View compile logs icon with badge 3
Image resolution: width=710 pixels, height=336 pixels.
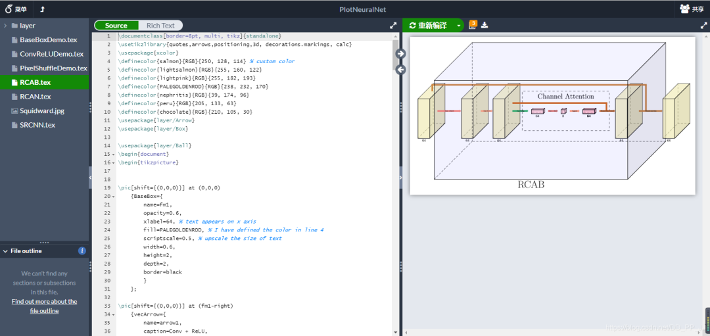[x=473, y=25]
